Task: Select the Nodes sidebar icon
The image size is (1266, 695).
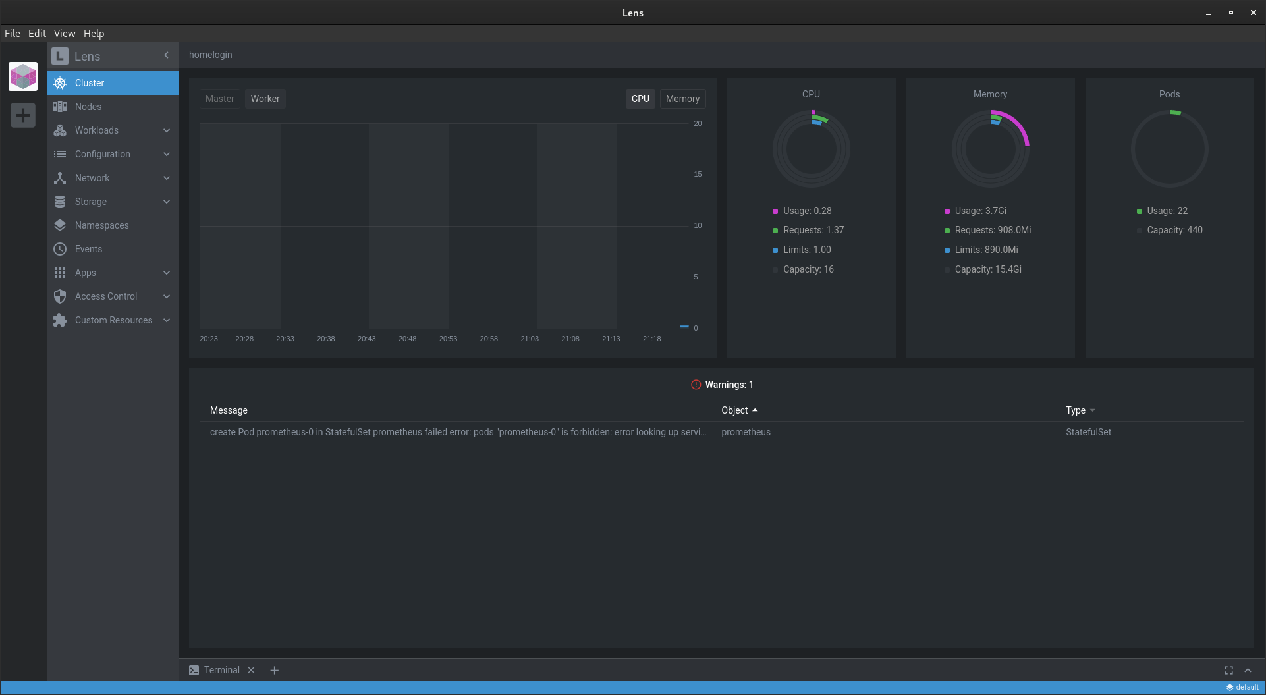Action: (x=60, y=106)
